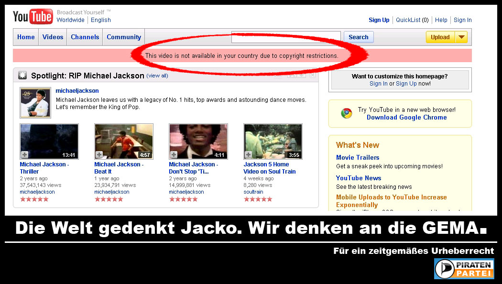This screenshot has height=284, width=502.
Task: Add Jackson 5 video to QuickList plus icon
Action: point(249,154)
